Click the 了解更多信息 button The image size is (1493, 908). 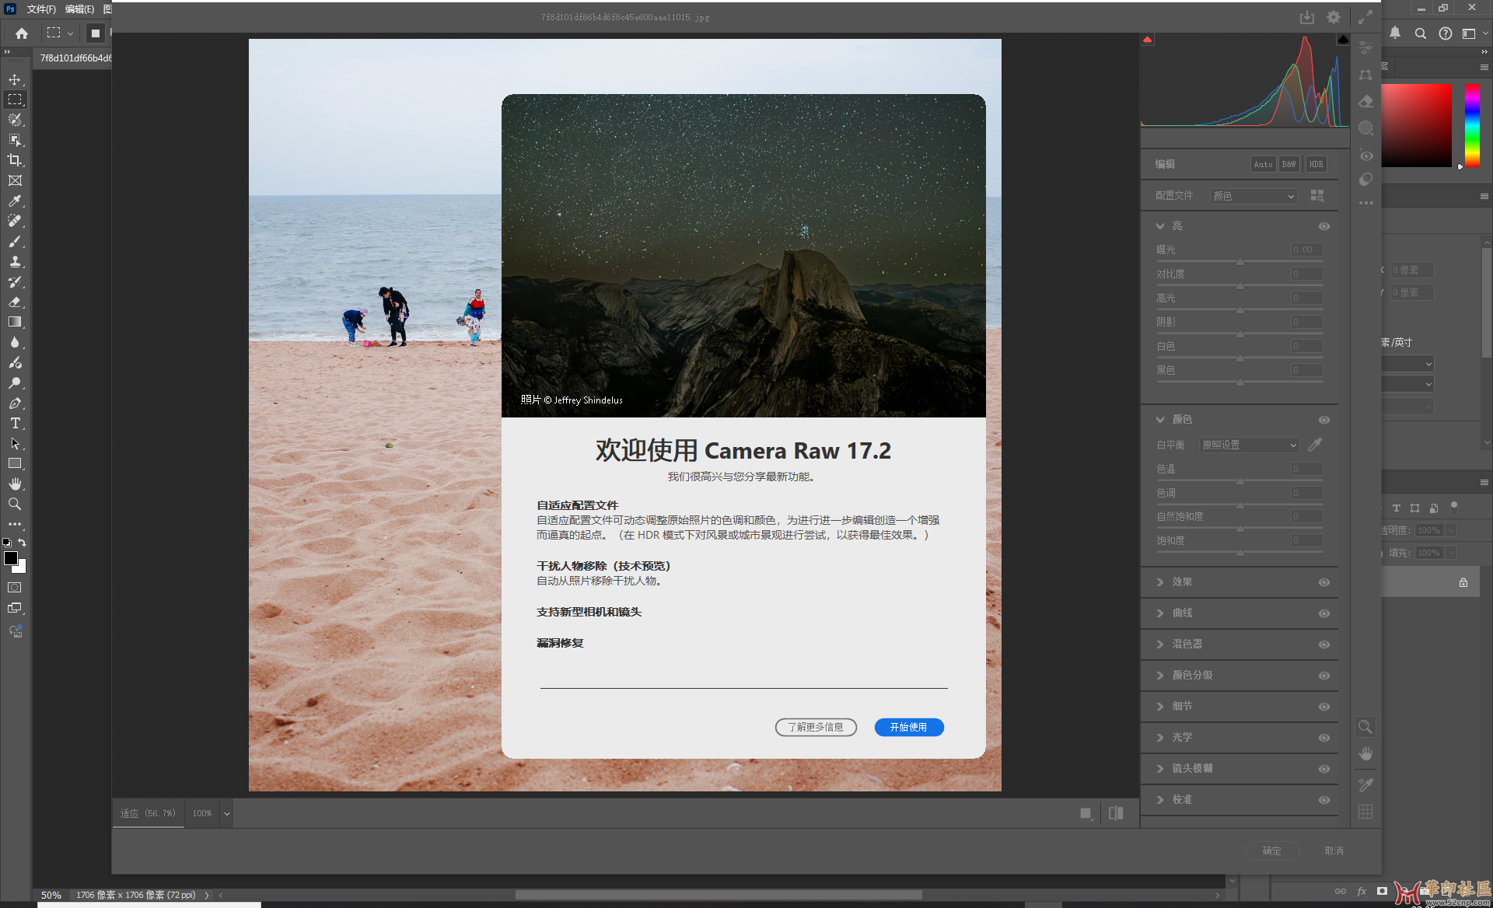(x=816, y=728)
